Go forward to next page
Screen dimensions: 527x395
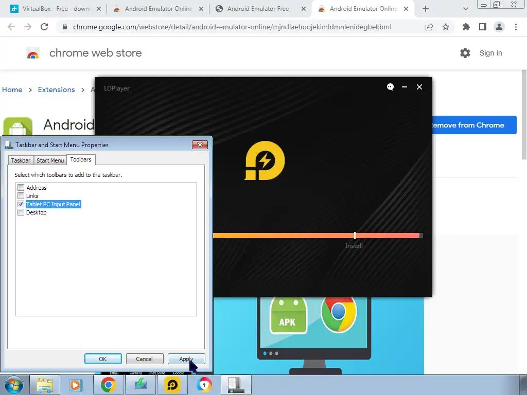[x=28, y=27]
